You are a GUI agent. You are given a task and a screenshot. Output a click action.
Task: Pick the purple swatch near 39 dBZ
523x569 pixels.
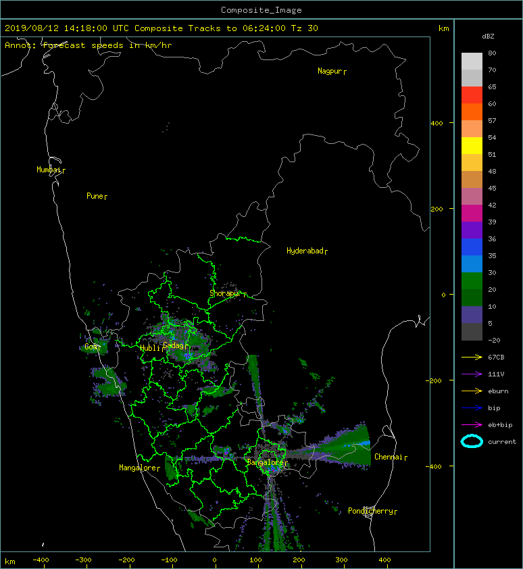tap(472, 230)
